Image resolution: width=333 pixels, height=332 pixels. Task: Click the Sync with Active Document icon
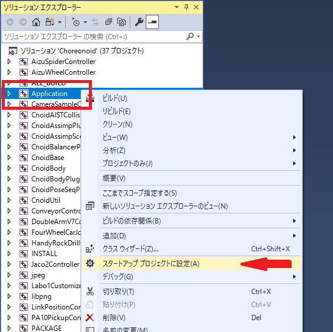tap(95, 22)
